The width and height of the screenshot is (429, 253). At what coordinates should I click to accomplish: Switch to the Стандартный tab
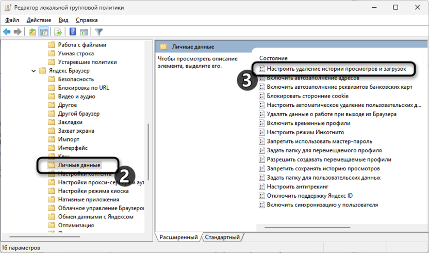click(x=222, y=237)
